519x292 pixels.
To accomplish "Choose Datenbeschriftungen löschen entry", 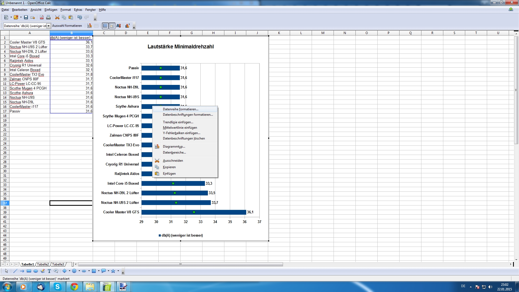I will (185, 138).
